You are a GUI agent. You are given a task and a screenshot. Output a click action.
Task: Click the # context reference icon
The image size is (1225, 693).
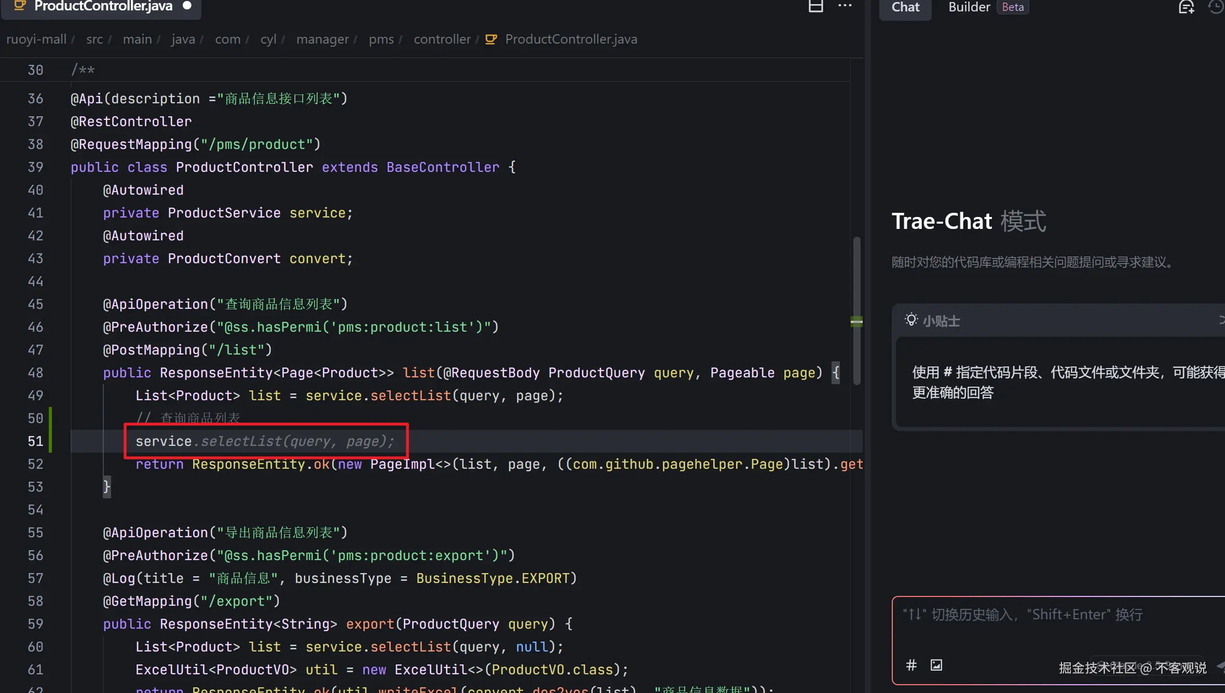[x=911, y=665]
